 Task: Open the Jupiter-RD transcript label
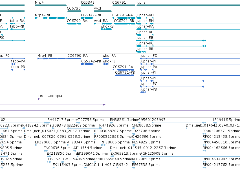click(145, 15)
